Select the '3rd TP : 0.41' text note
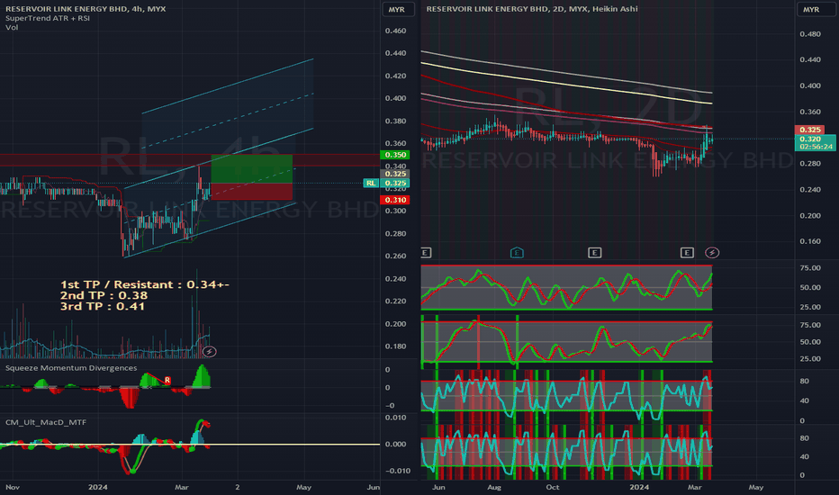 (x=103, y=307)
